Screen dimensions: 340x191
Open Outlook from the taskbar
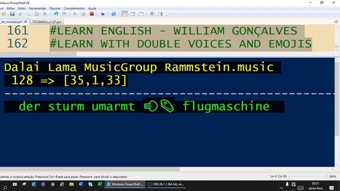[33, 184]
